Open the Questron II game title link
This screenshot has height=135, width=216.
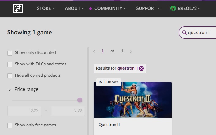tap(109, 125)
